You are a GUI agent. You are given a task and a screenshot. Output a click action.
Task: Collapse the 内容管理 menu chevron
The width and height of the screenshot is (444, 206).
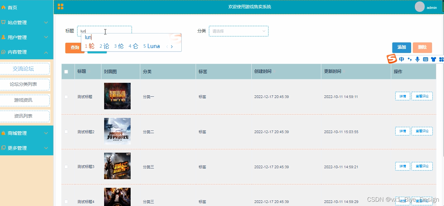[46, 52]
